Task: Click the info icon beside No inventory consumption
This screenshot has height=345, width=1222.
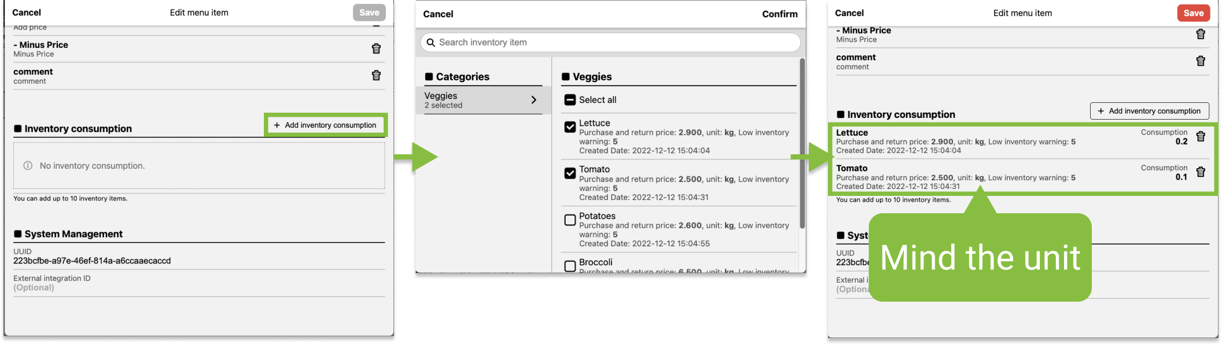Action: point(28,166)
